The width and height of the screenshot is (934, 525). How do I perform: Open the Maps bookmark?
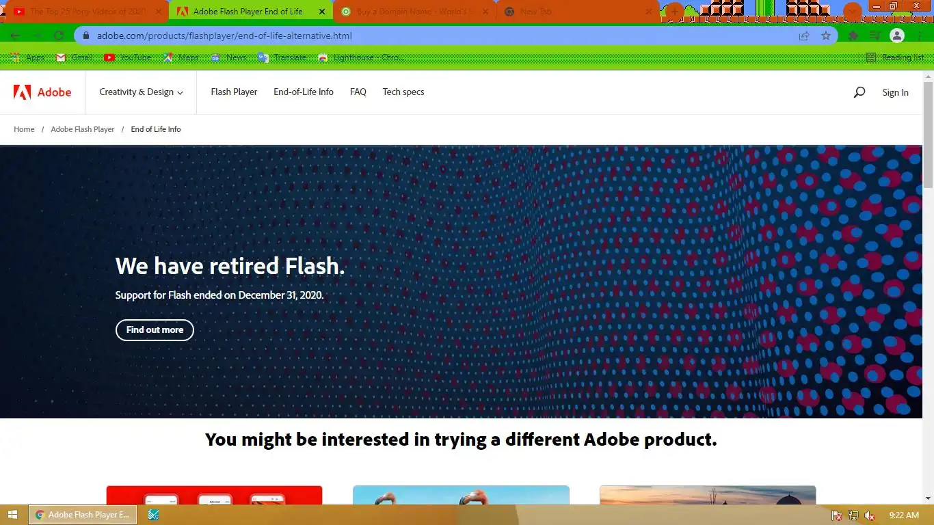pos(181,57)
